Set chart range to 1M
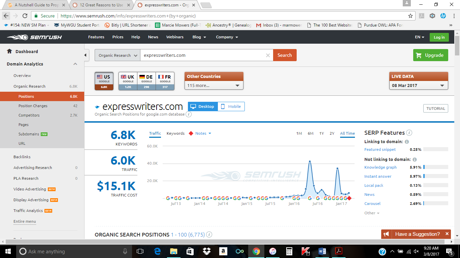460x258 pixels. tap(299, 133)
